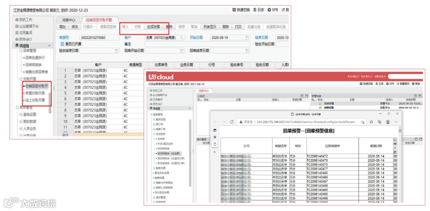
Task: Click the 单据号 input field
Action: (99, 37)
